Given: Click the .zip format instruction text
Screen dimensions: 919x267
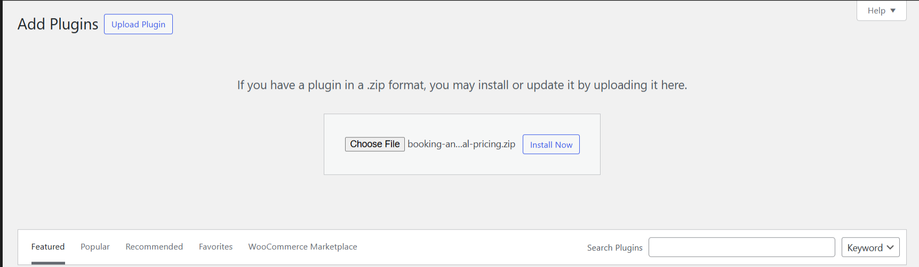Looking at the screenshot, I should 462,85.
